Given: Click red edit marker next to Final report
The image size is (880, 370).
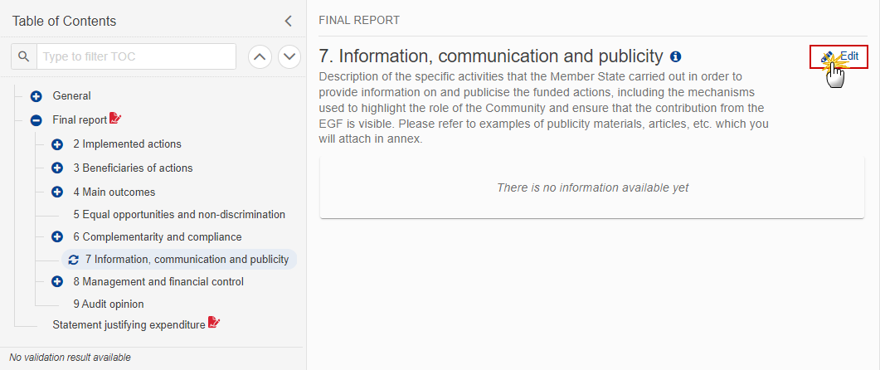Looking at the screenshot, I should pos(115,119).
